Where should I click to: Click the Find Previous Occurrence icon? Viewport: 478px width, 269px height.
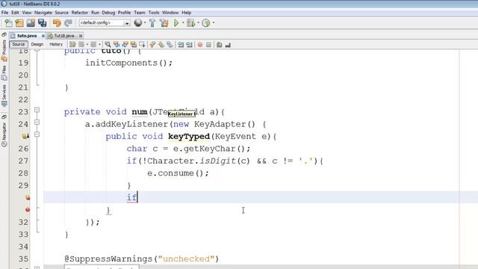117,45
